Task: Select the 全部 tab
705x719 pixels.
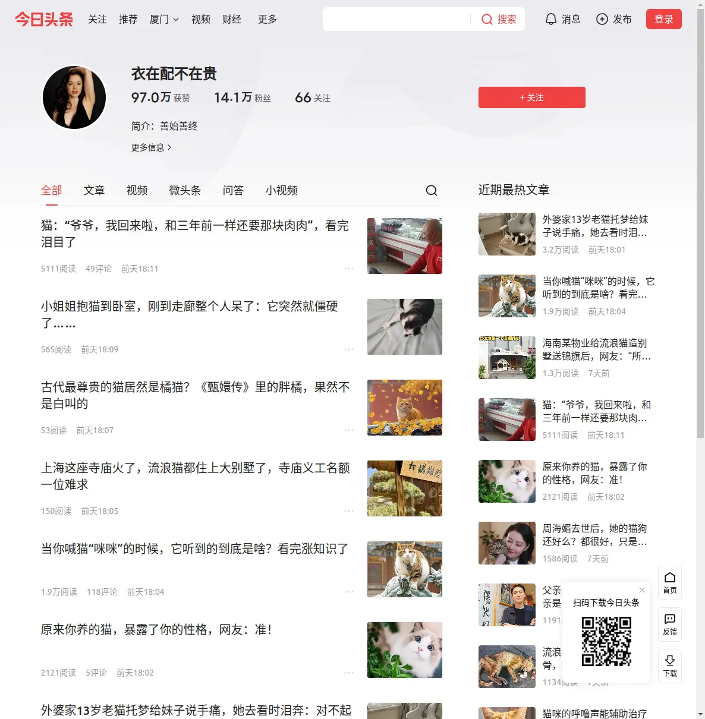Action: 52,190
